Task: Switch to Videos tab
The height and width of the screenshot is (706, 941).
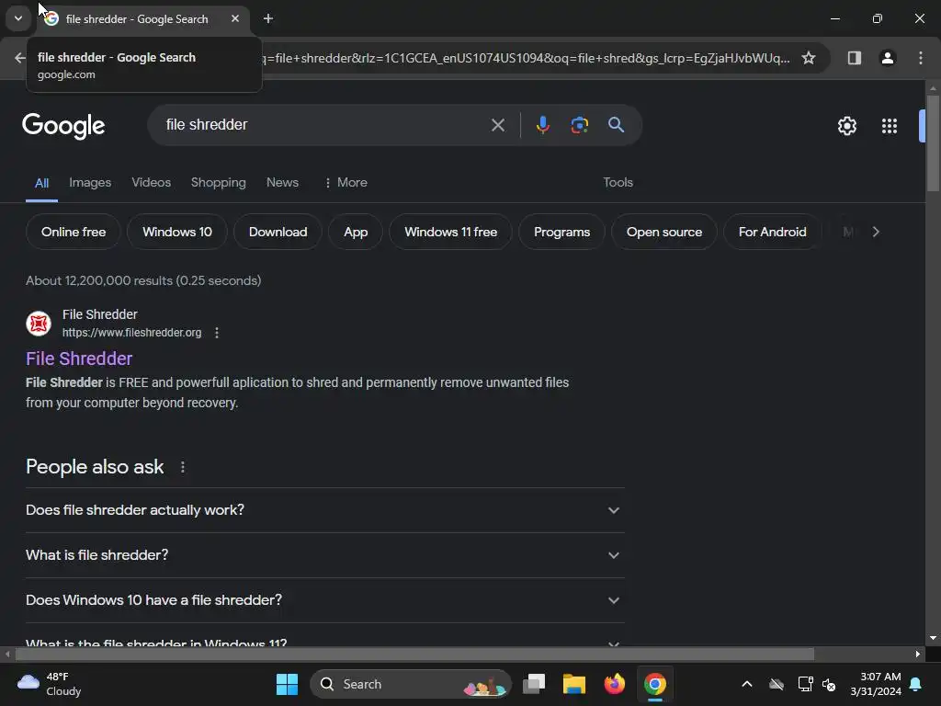Action: tap(152, 183)
